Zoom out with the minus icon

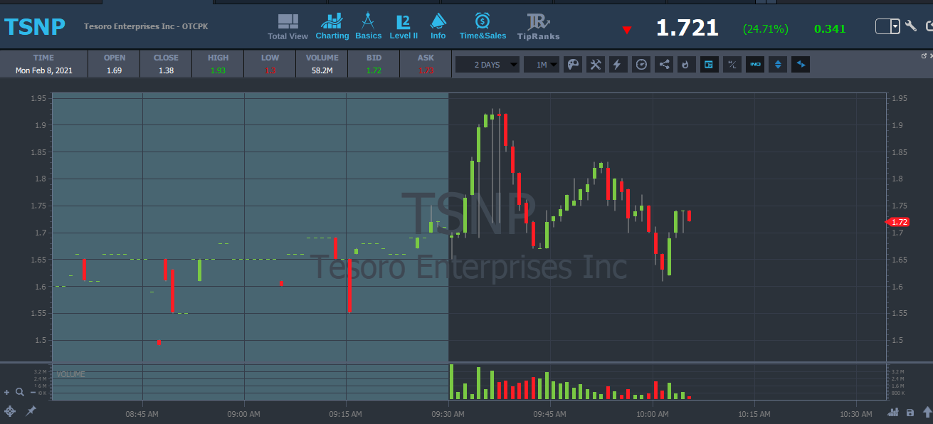pos(33,392)
